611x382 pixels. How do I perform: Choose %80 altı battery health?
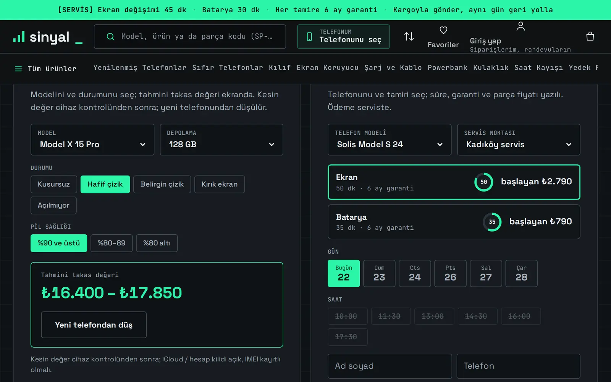click(x=157, y=243)
